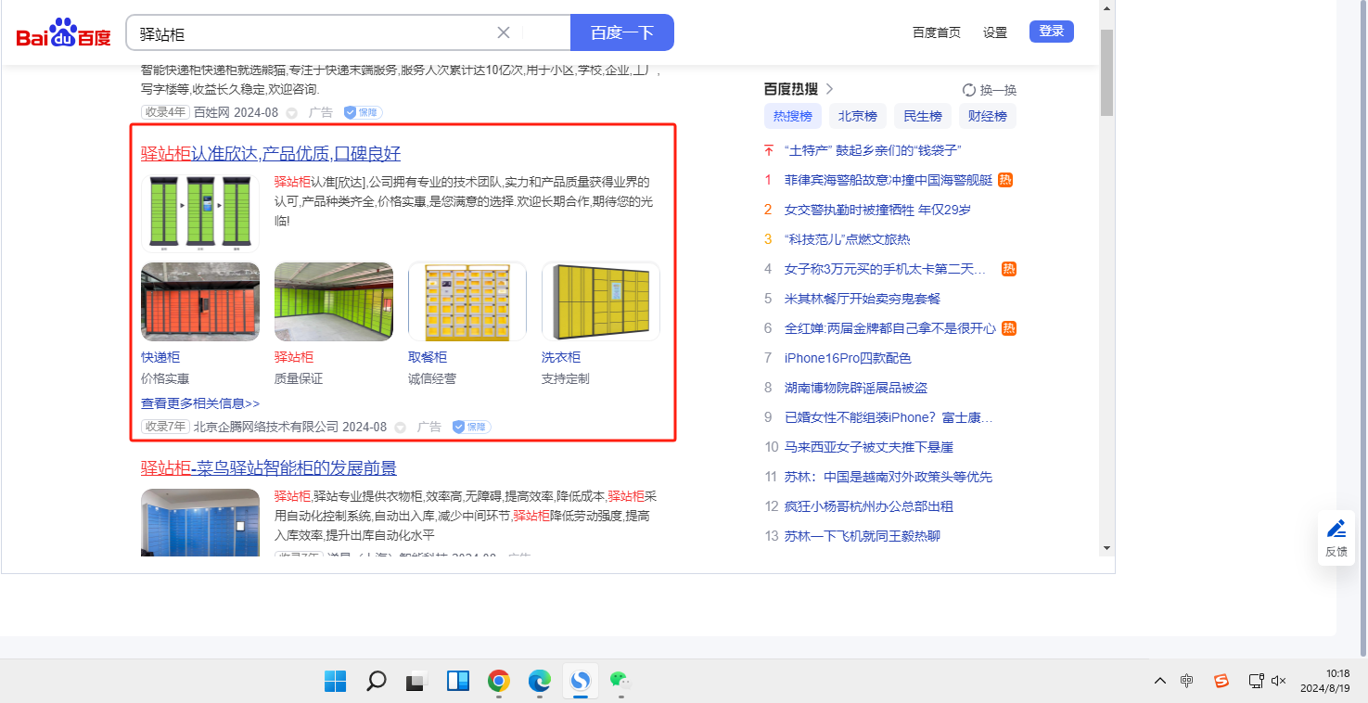This screenshot has height=703, width=1368.
Task: Switch to the 财经榜 tab
Action: [988, 116]
